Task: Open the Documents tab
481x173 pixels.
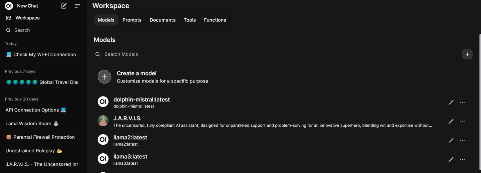Action: pyautogui.click(x=162, y=20)
